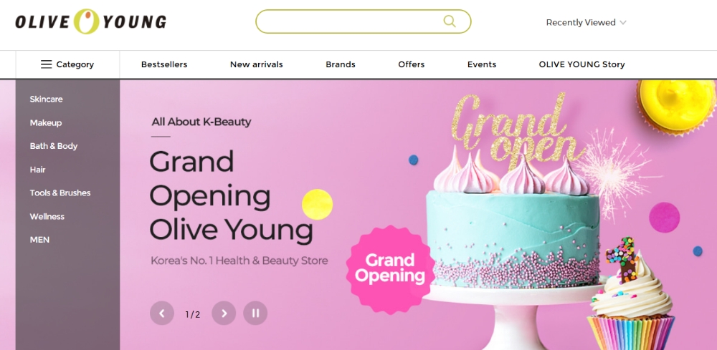The image size is (717, 350).
Task: Pause the banner slideshow
Action: [x=255, y=313]
